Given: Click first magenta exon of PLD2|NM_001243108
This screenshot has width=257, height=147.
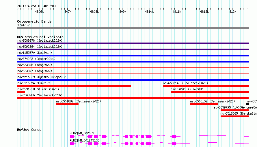Looking at the screenshot, I should click(x=72, y=144).
